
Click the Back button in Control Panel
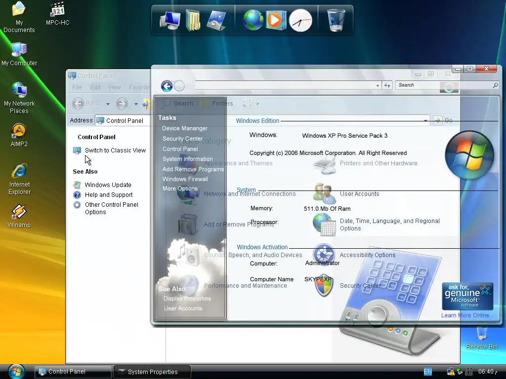pyautogui.click(x=86, y=104)
